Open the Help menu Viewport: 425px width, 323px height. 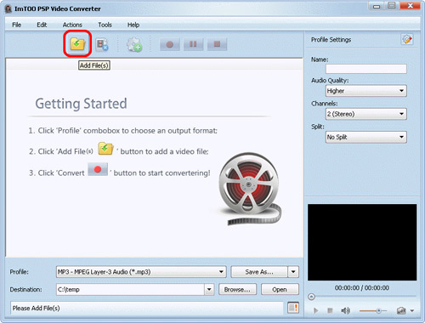pyautogui.click(x=133, y=25)
